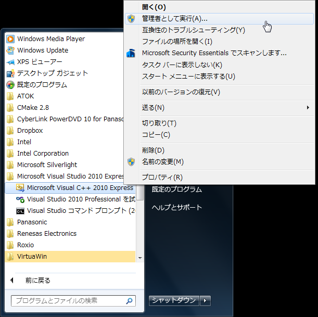Expand the VirtuaWin folder entry
The image size is (318, 317).
pyautogui.click(x=70, y=257)
